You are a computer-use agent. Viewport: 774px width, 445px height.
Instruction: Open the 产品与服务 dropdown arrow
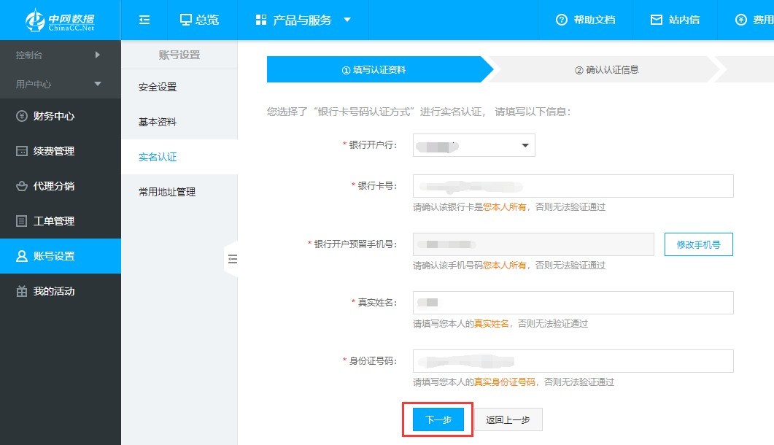347,20
